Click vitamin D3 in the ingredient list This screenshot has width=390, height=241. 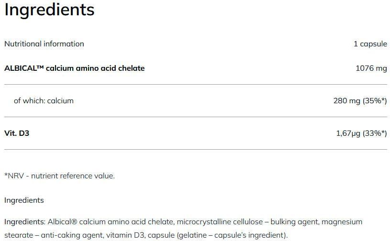[125, 235]
